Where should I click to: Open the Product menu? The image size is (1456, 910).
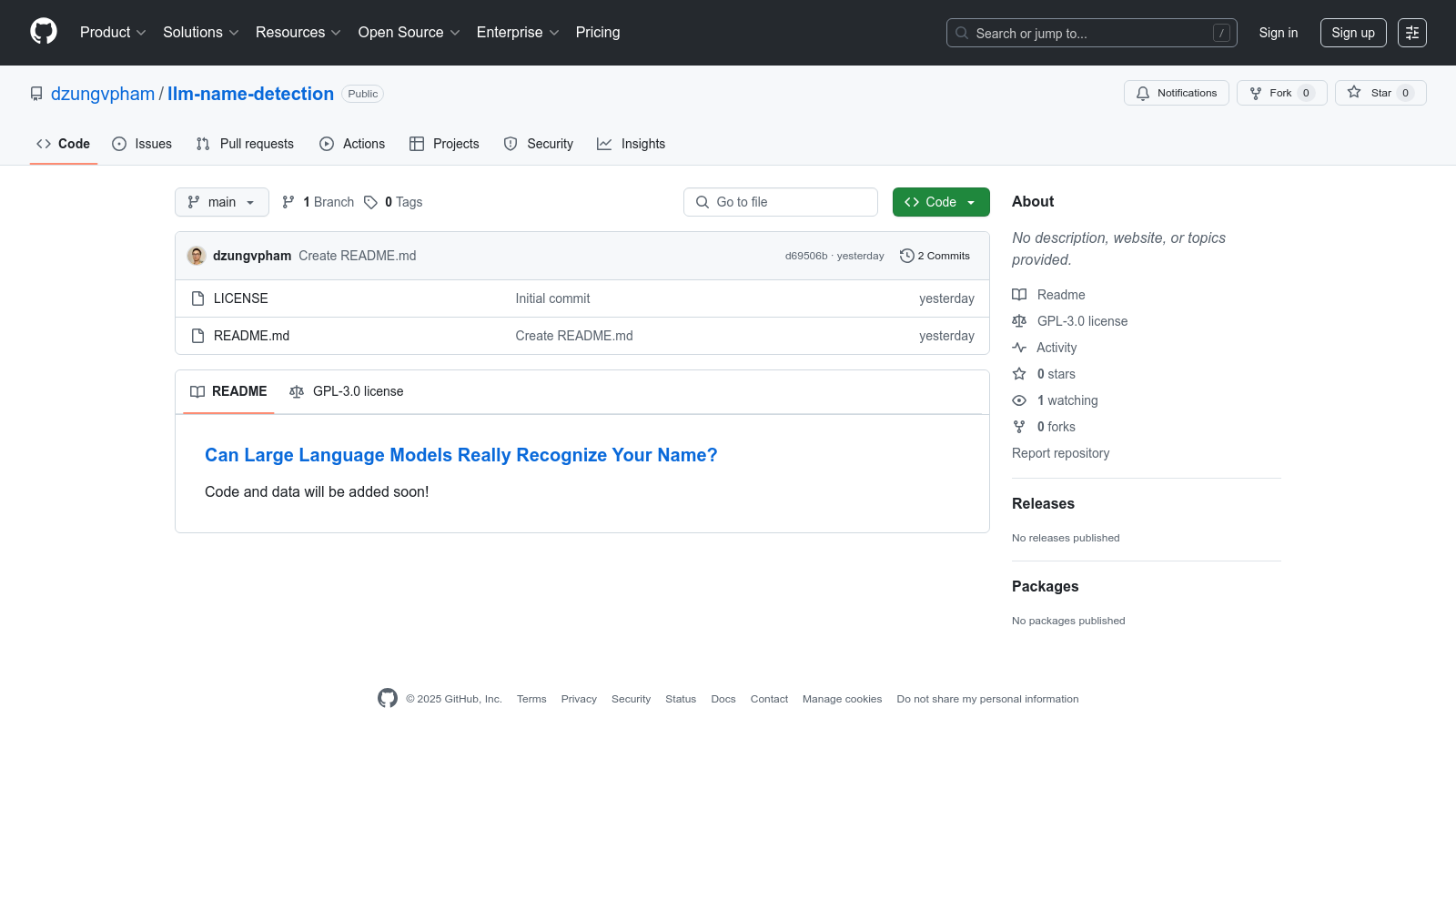(x=113, y=33)
